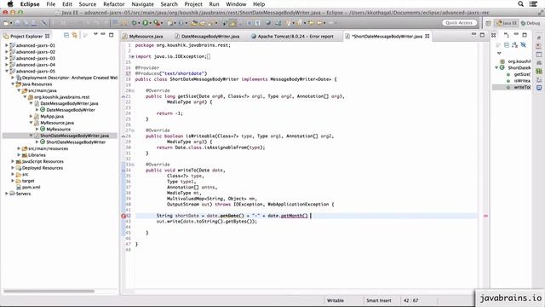Viewport: 545px width, 307px height.
Task: Click Collapse All in Project Explorer
Action: pos(66,35)
